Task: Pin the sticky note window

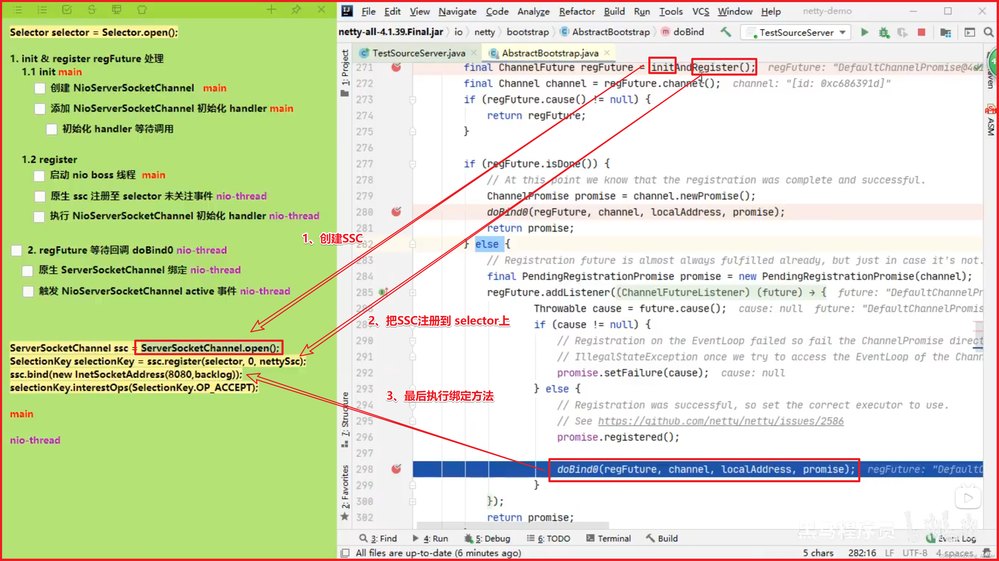Action: tap(296, 10)
